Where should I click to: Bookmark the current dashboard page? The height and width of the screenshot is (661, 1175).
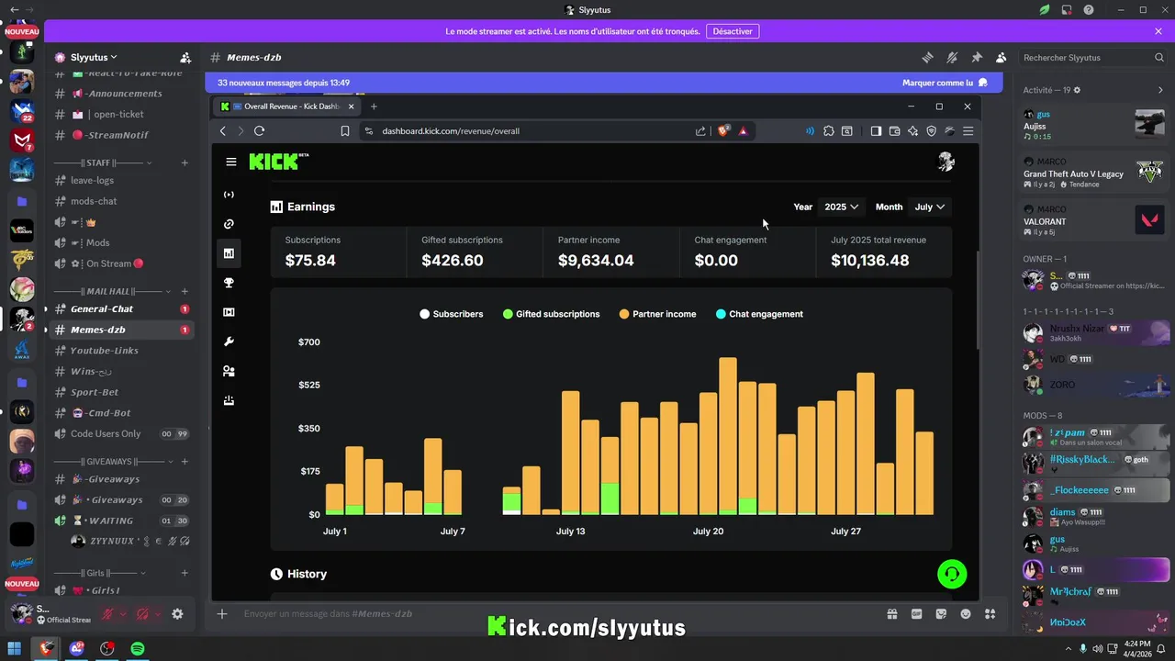pos(345,131)
